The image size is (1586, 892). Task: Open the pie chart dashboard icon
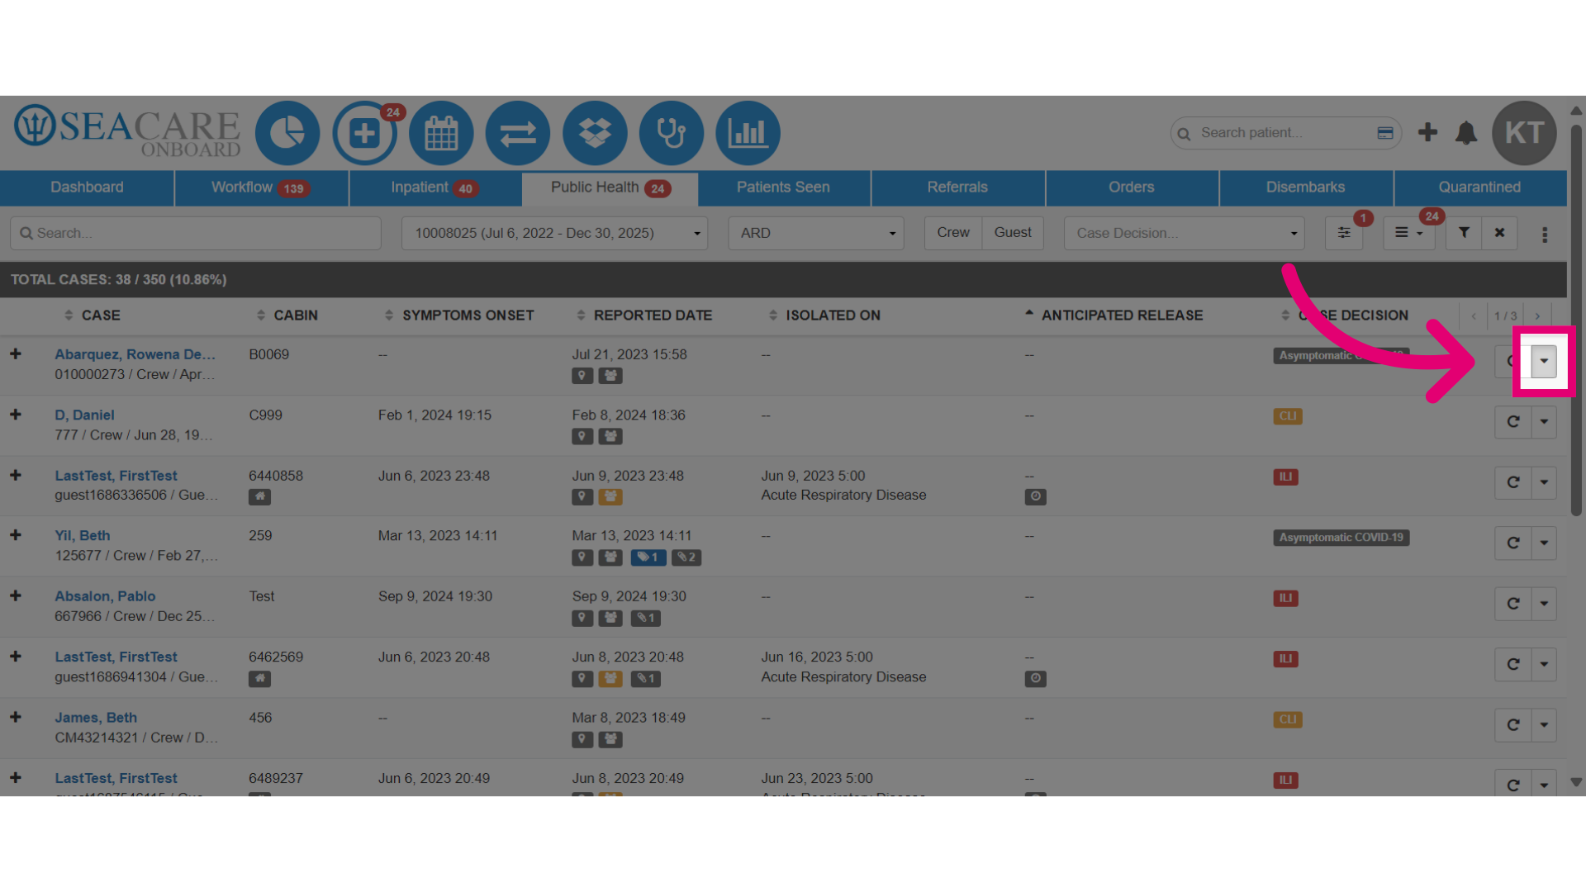pyautogui.click(x=287, y=133)
